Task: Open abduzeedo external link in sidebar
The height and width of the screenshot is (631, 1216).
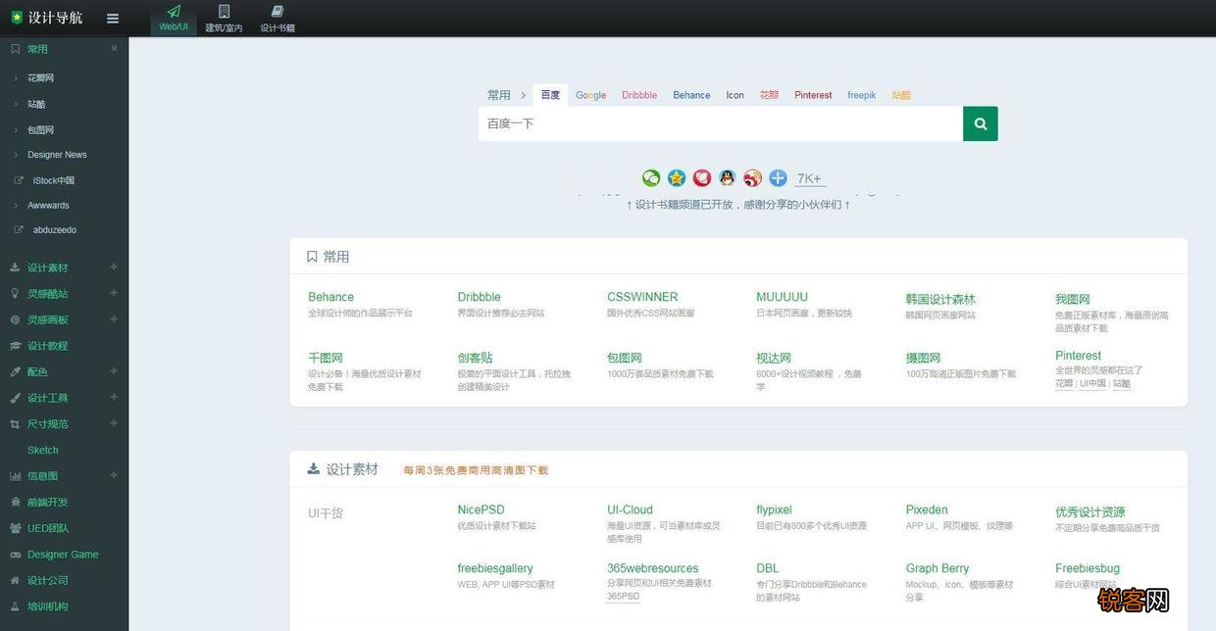Action: pos(55,230)
